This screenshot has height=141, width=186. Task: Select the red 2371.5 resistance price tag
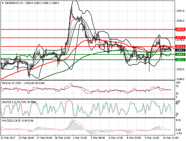click(x=180, y=46)
